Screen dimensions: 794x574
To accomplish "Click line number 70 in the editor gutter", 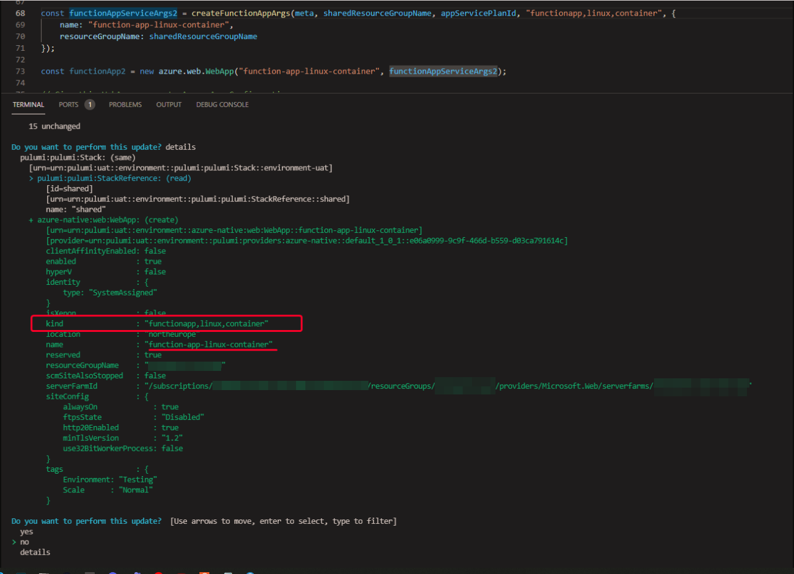I will tap(20, 37).
